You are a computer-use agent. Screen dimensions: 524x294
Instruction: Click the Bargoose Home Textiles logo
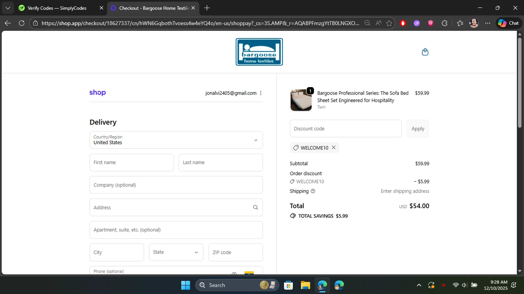click(259, 52)
